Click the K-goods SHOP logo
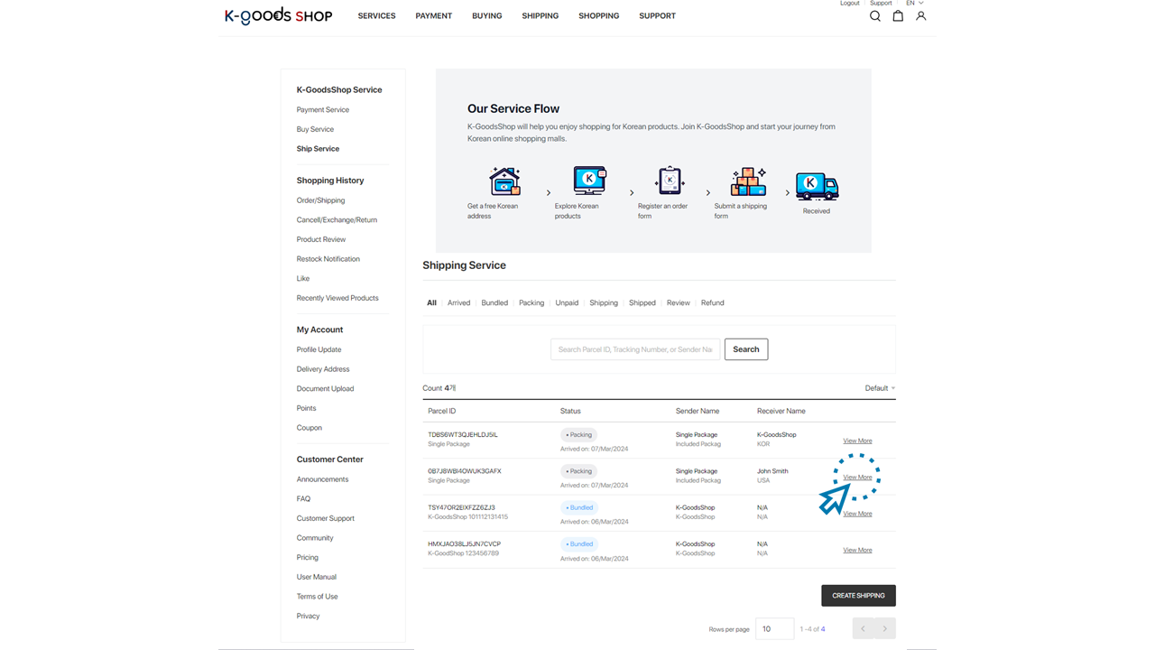This screenshot has height=650, width=1155. 278,16
